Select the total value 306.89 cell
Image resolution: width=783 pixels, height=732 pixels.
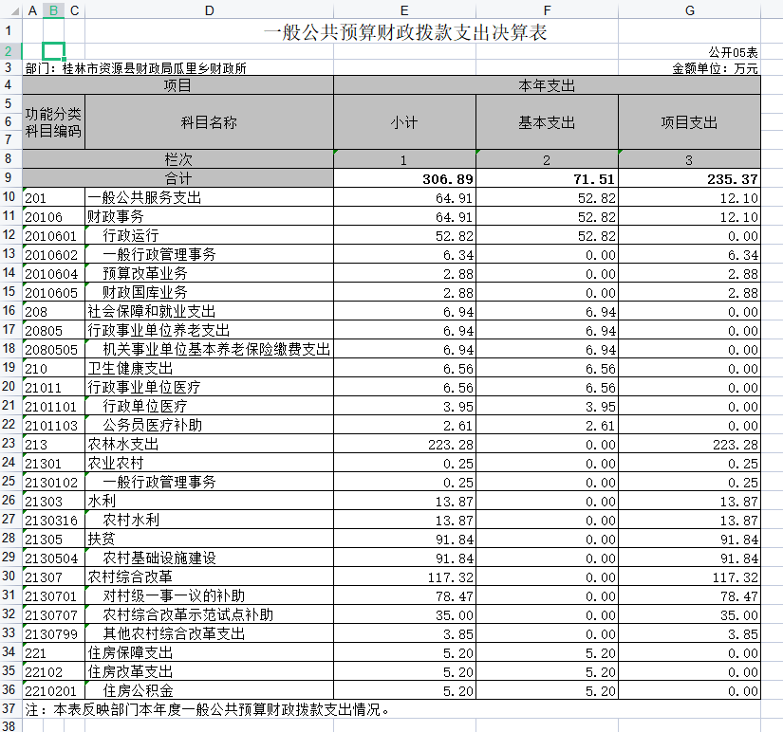[x=404, y=179]
